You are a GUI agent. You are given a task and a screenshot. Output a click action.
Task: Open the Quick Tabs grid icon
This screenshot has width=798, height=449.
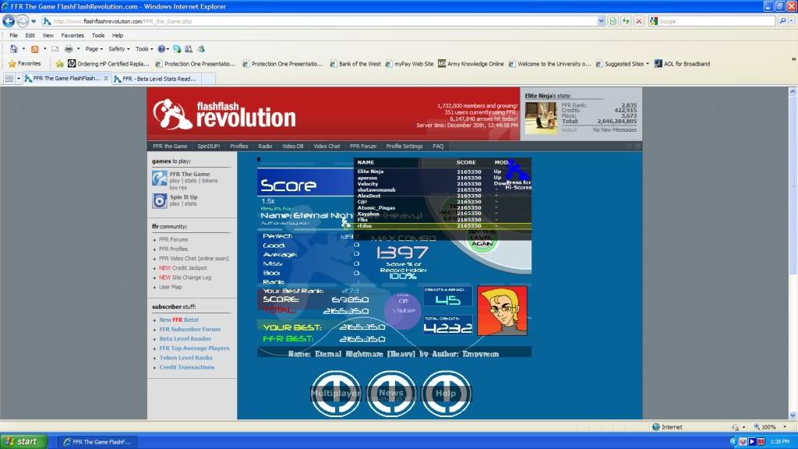click(9, 79)
